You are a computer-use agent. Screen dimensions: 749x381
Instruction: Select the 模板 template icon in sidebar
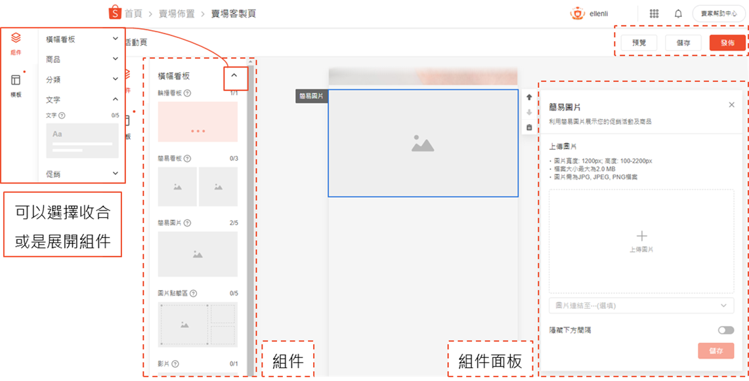point(16,79)
